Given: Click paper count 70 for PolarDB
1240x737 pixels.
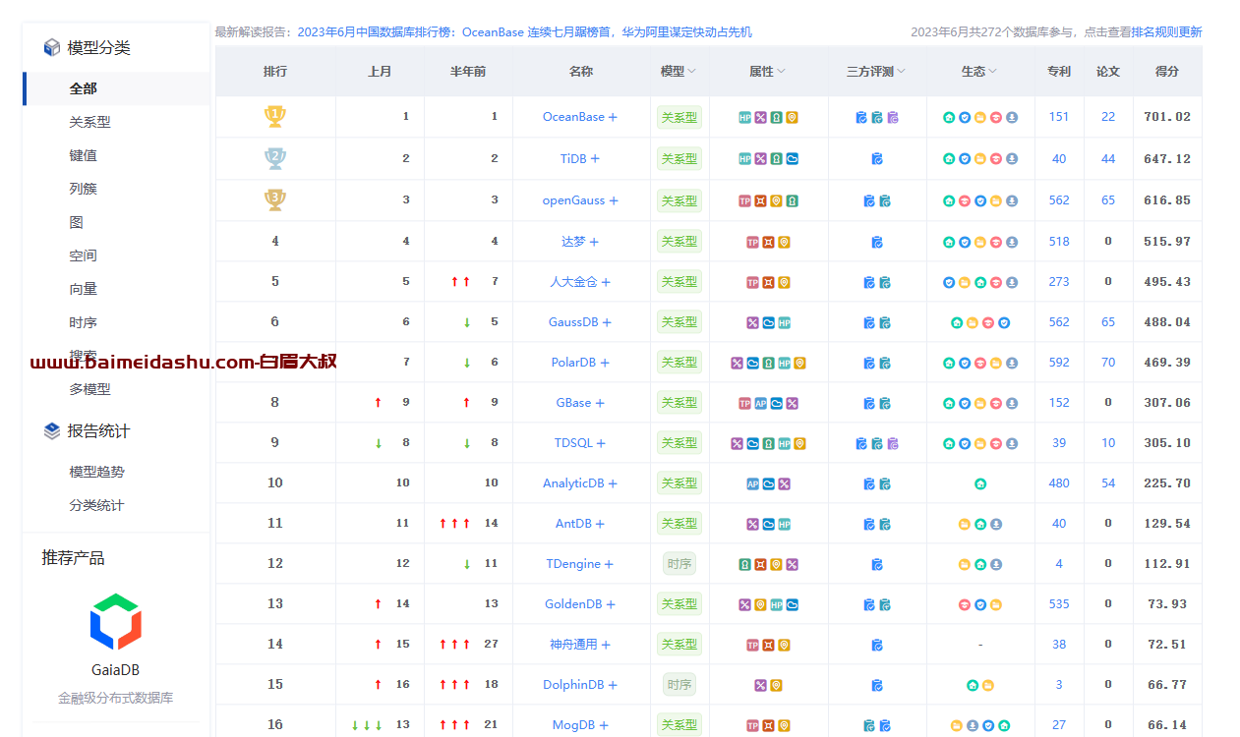Looking at the screenshot, I should pos(1108,363).
